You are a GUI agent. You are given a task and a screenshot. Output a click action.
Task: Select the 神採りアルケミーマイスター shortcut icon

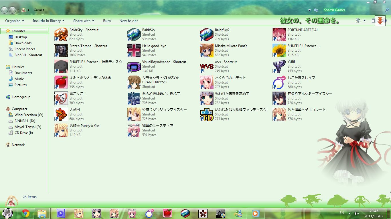(279, 98)
